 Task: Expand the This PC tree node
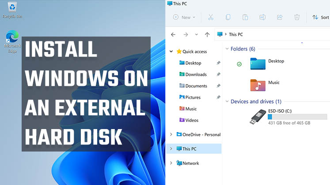171,149
